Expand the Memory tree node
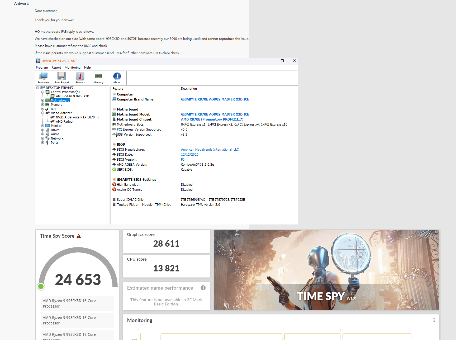 pyautogui.click(x=42, y=105)
